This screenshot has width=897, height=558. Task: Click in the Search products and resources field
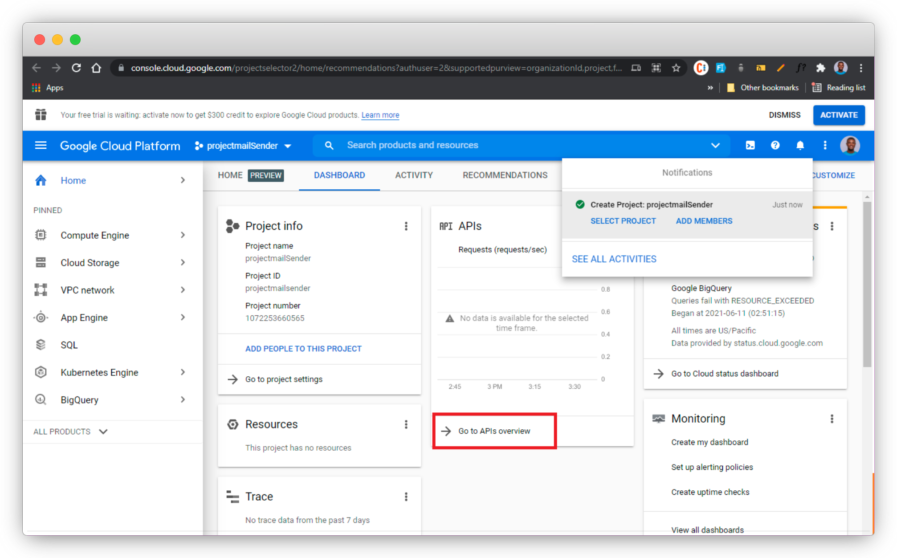pos(522,146)
